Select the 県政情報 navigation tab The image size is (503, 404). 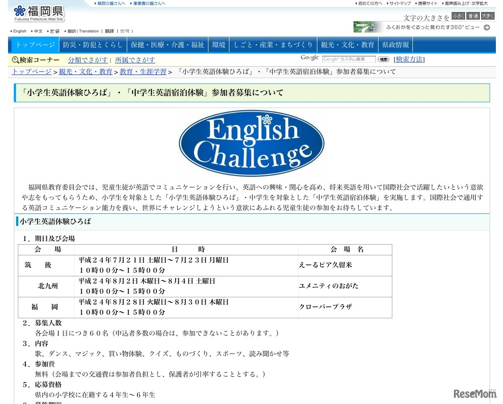pos(395,44)
